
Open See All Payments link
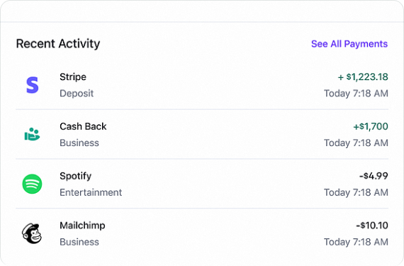pos(349,44)
